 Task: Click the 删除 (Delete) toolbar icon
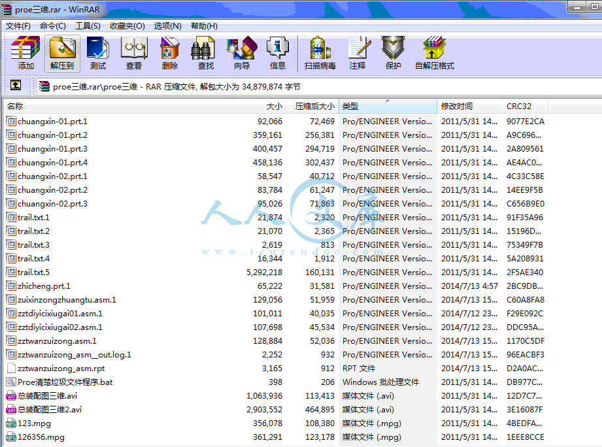tap(170, 54)
